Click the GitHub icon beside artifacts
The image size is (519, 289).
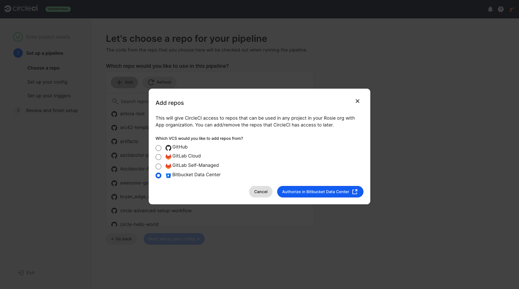click(x=114, y=142)
